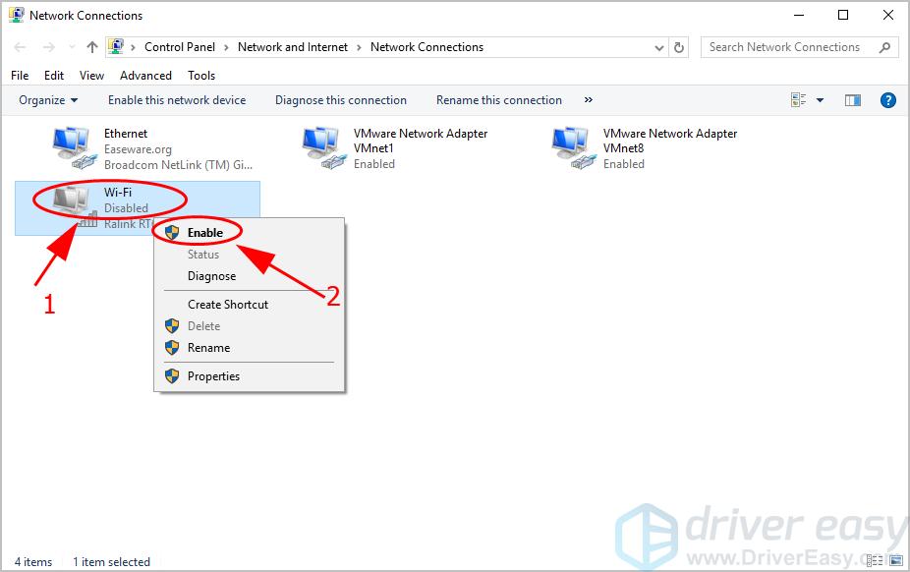This screenshot has height=572, width=910.
Task: Click the back navigation arrow
Action: [19, 46]
